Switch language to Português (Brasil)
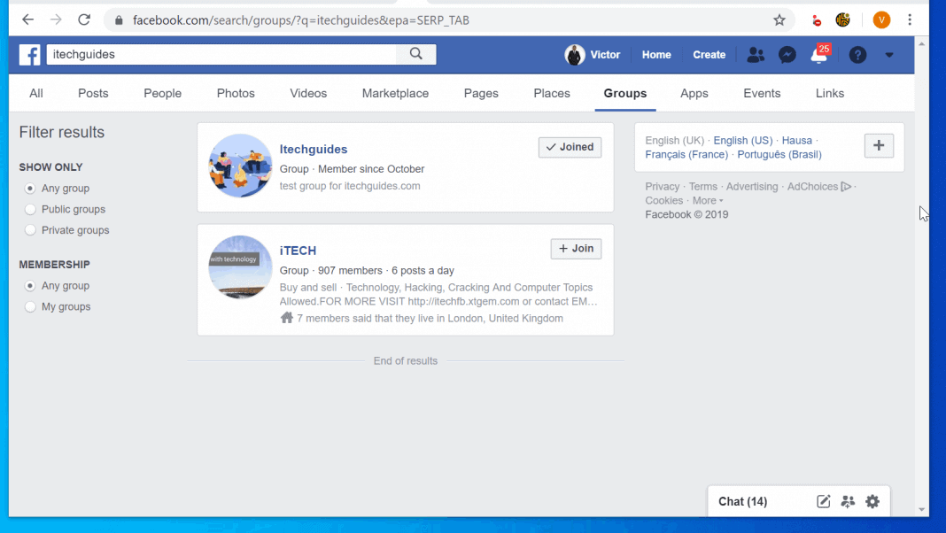Viewport: 946px width, 533px height. pyautogui.click(x=779, y=155)
